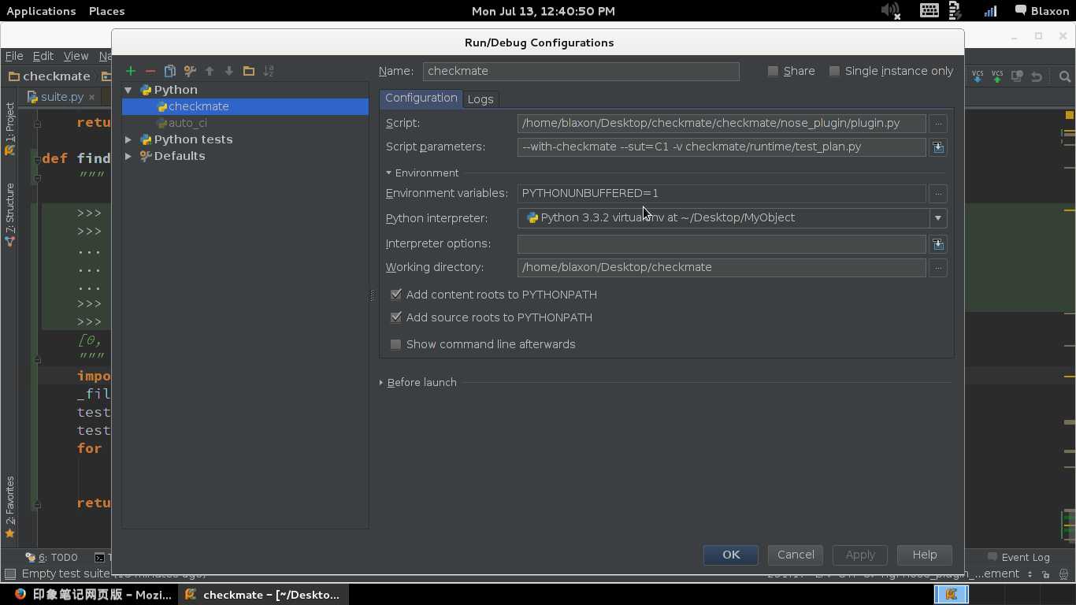
Task: Click the Apply button
Action: click(860, 555)
